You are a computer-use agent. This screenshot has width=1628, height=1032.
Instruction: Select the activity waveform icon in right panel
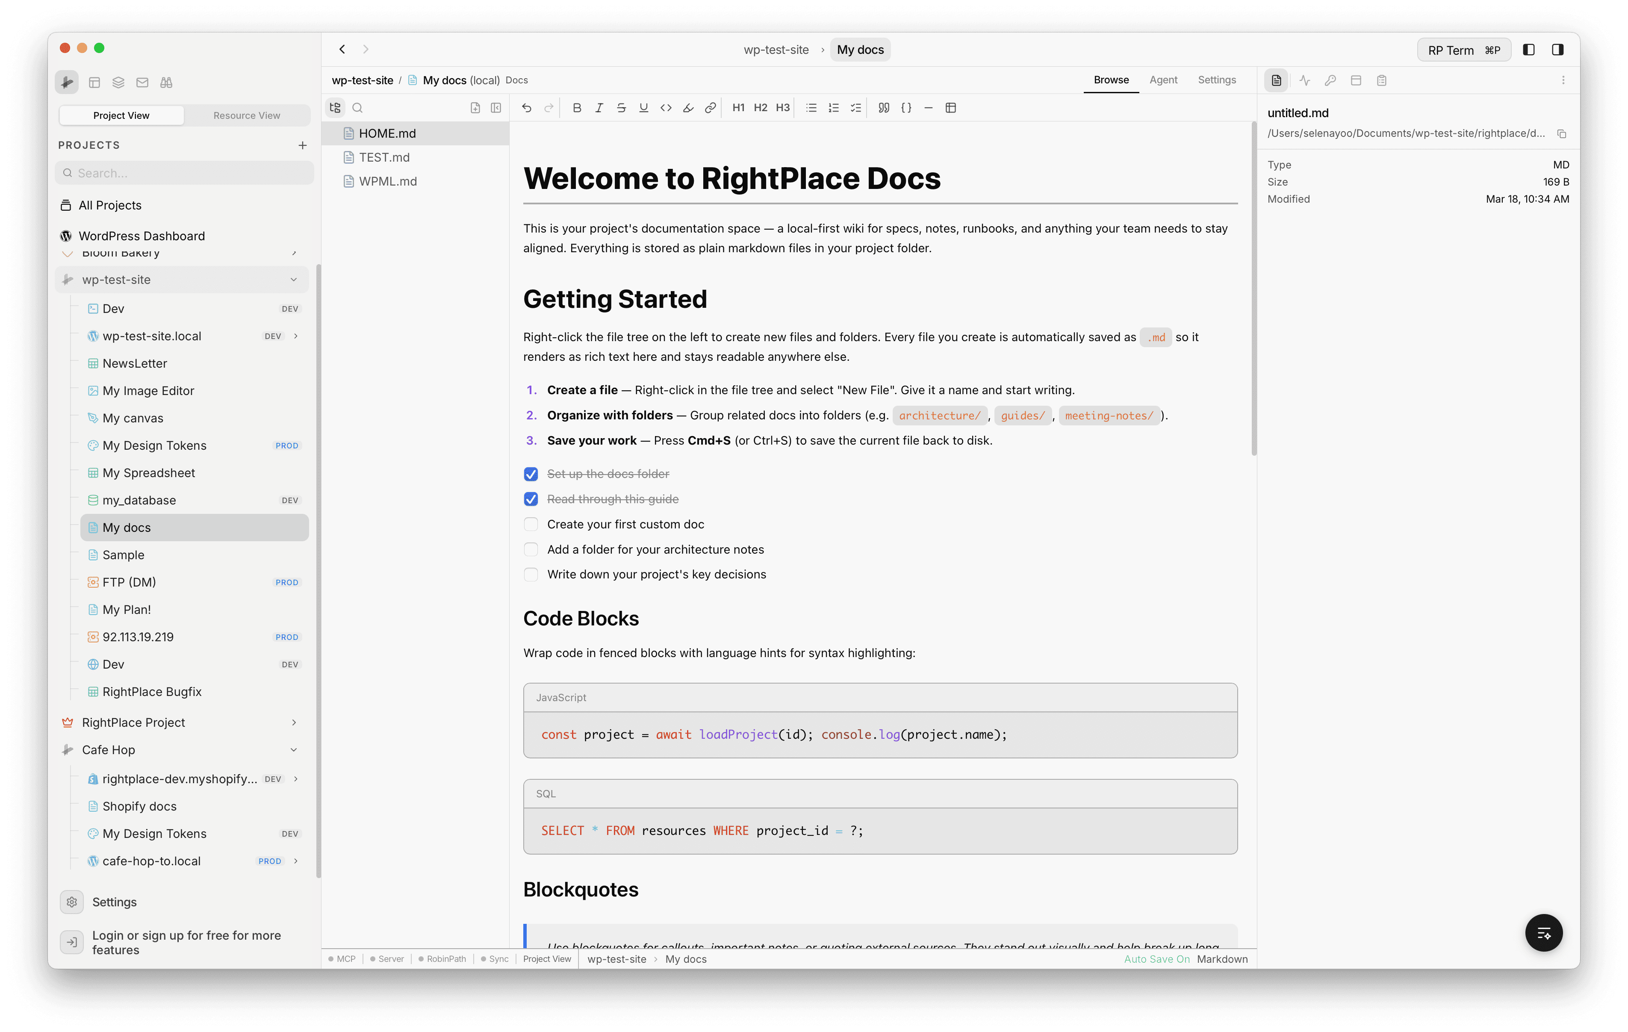point(1304,80)
